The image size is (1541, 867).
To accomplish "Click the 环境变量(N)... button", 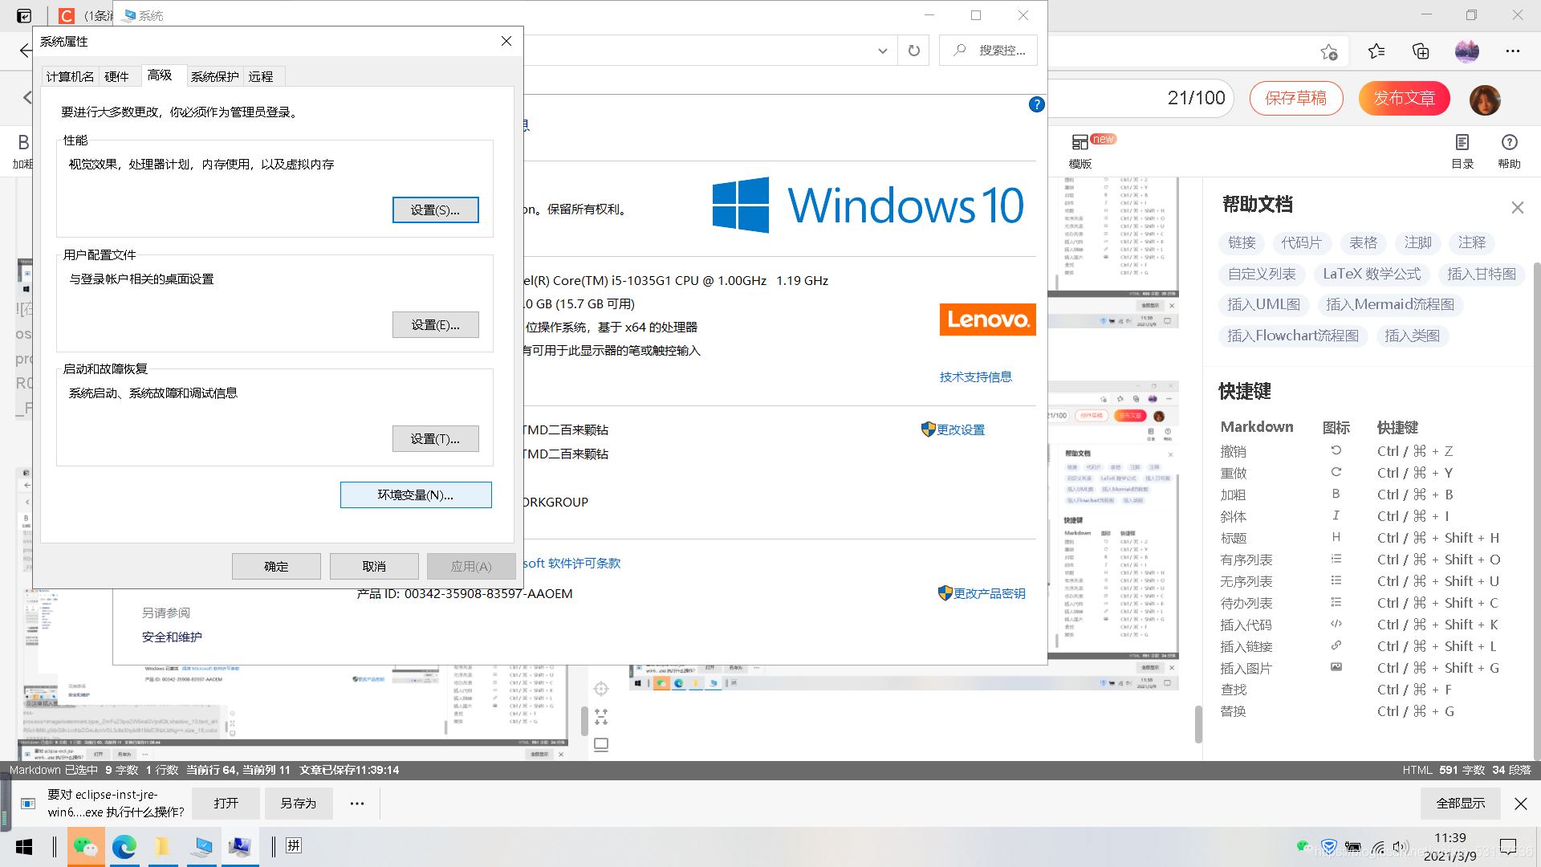I will tap(416, 495).
